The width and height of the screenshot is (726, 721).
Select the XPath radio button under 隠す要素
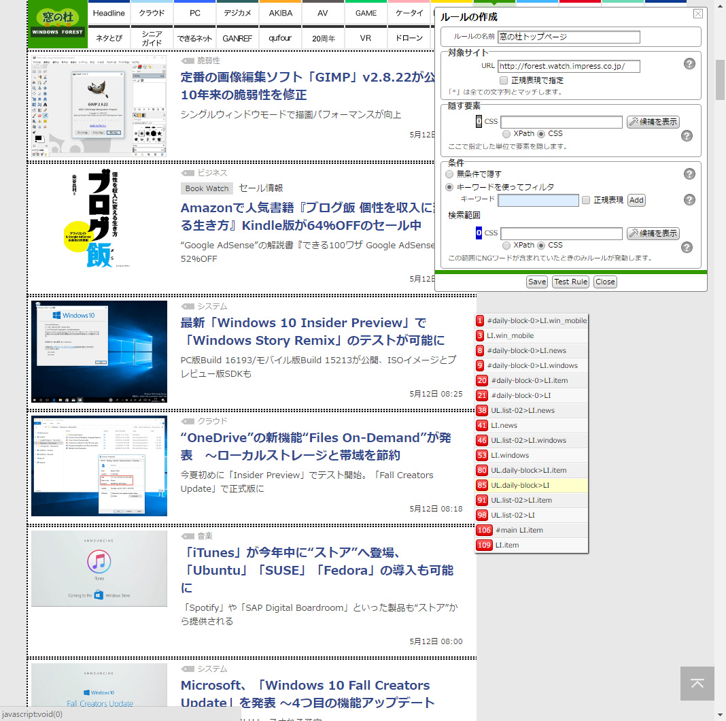click(x=506, y=133)
